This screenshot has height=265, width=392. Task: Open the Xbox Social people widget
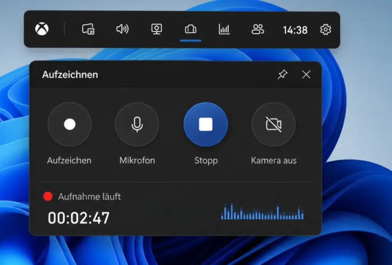[258, 29]
